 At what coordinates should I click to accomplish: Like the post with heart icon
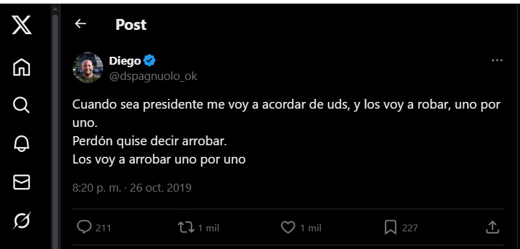pyautogui.click(x=288, y=228)
